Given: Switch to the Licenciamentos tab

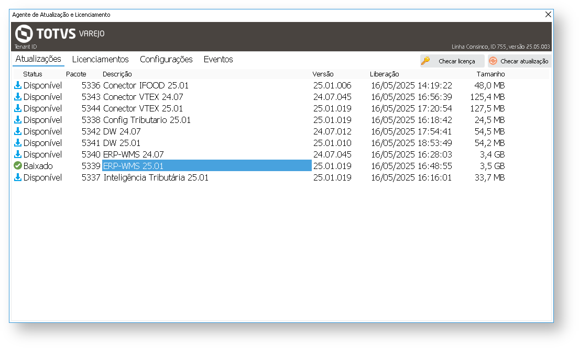Looking at the screenshot, I should (101, 59).
